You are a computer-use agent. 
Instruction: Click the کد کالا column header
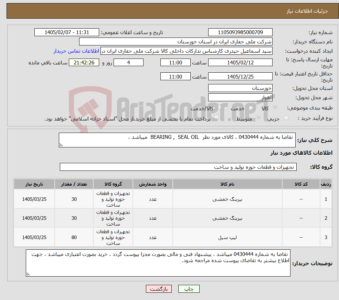(301, 184)
